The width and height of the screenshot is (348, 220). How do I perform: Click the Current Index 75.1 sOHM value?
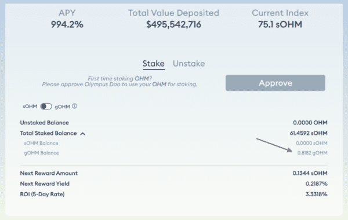tap(280, 24)
